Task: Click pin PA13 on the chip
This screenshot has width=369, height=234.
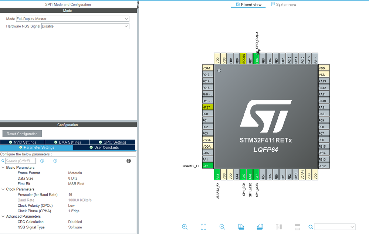Action: coord(324,81)
